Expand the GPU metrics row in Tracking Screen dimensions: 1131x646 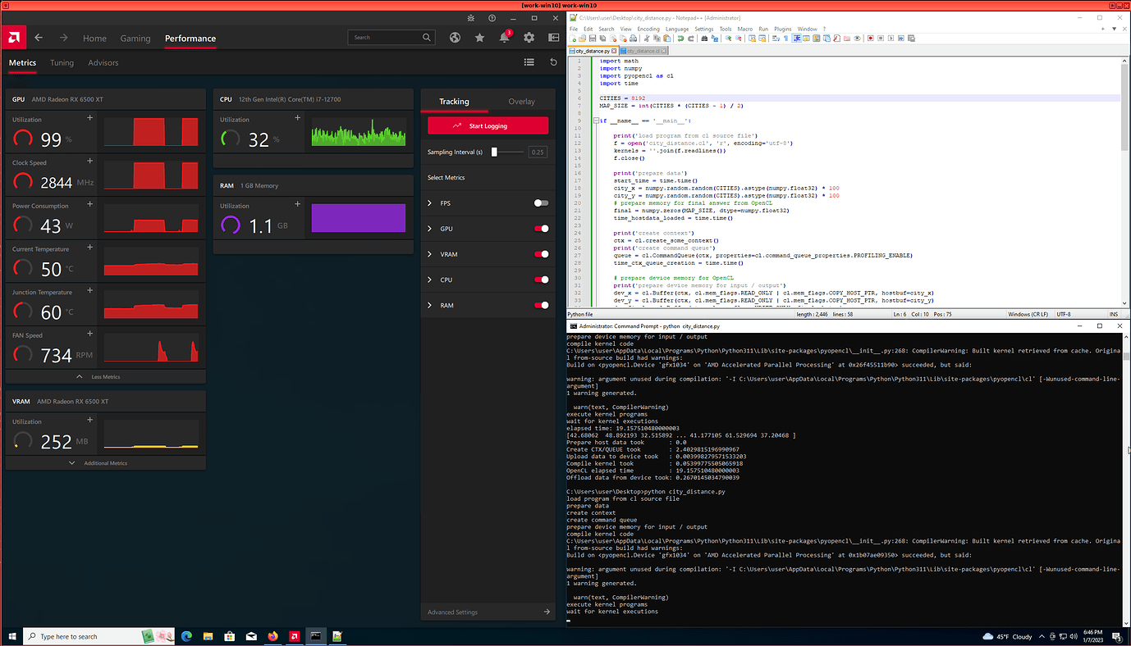pyautogui.click(x=430, y=229)
